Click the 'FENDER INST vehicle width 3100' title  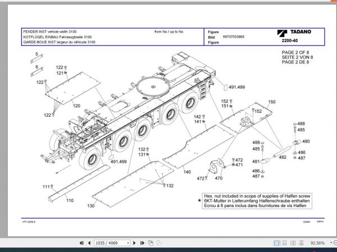click(x=50, y=31)
